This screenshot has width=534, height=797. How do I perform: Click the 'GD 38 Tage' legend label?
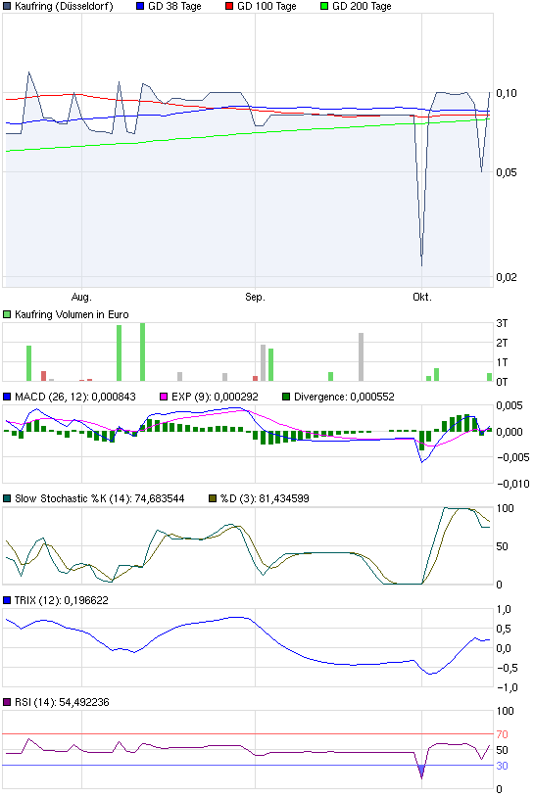[x=175, y=7]
